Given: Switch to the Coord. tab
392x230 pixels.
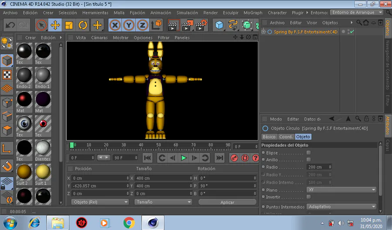Looking at the screenshot, I should tap(286, 137).
